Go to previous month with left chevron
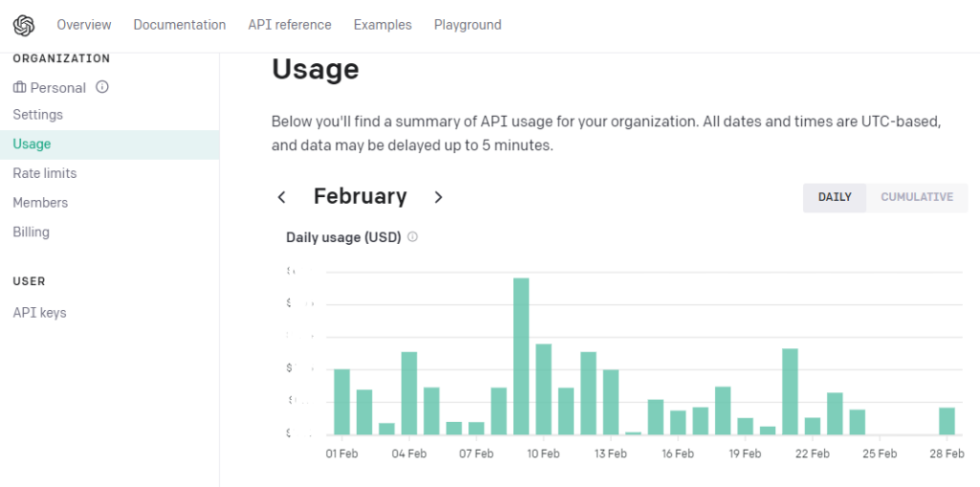 pos(281,197)
